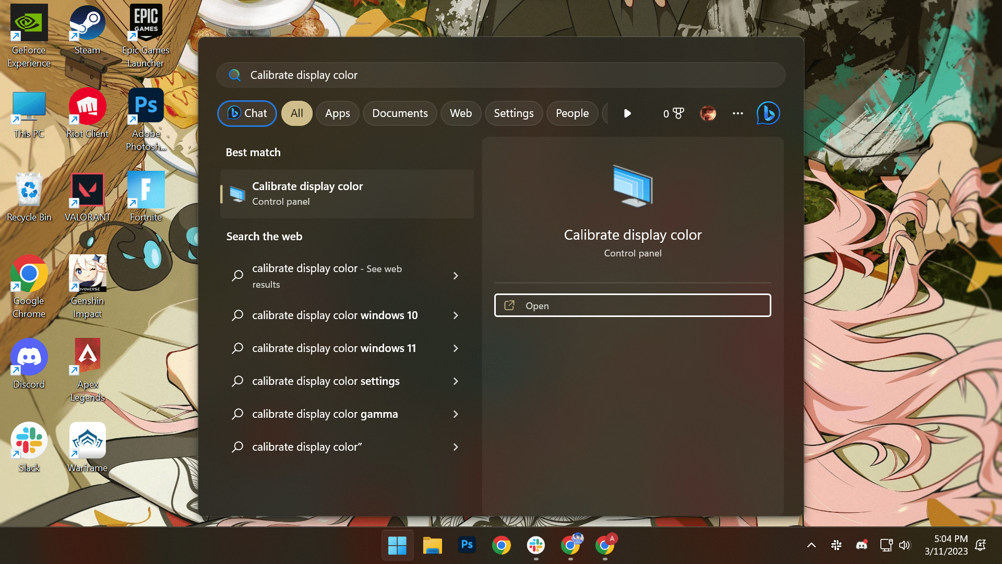Click the Windows Start button
The image size is (1002, 564).
397,545
